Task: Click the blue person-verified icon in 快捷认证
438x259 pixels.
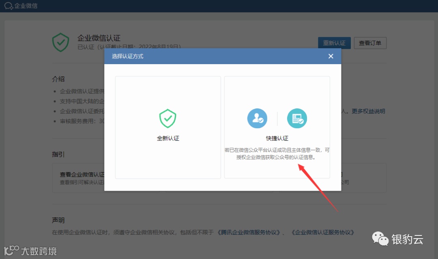Action: click(257, 118)
